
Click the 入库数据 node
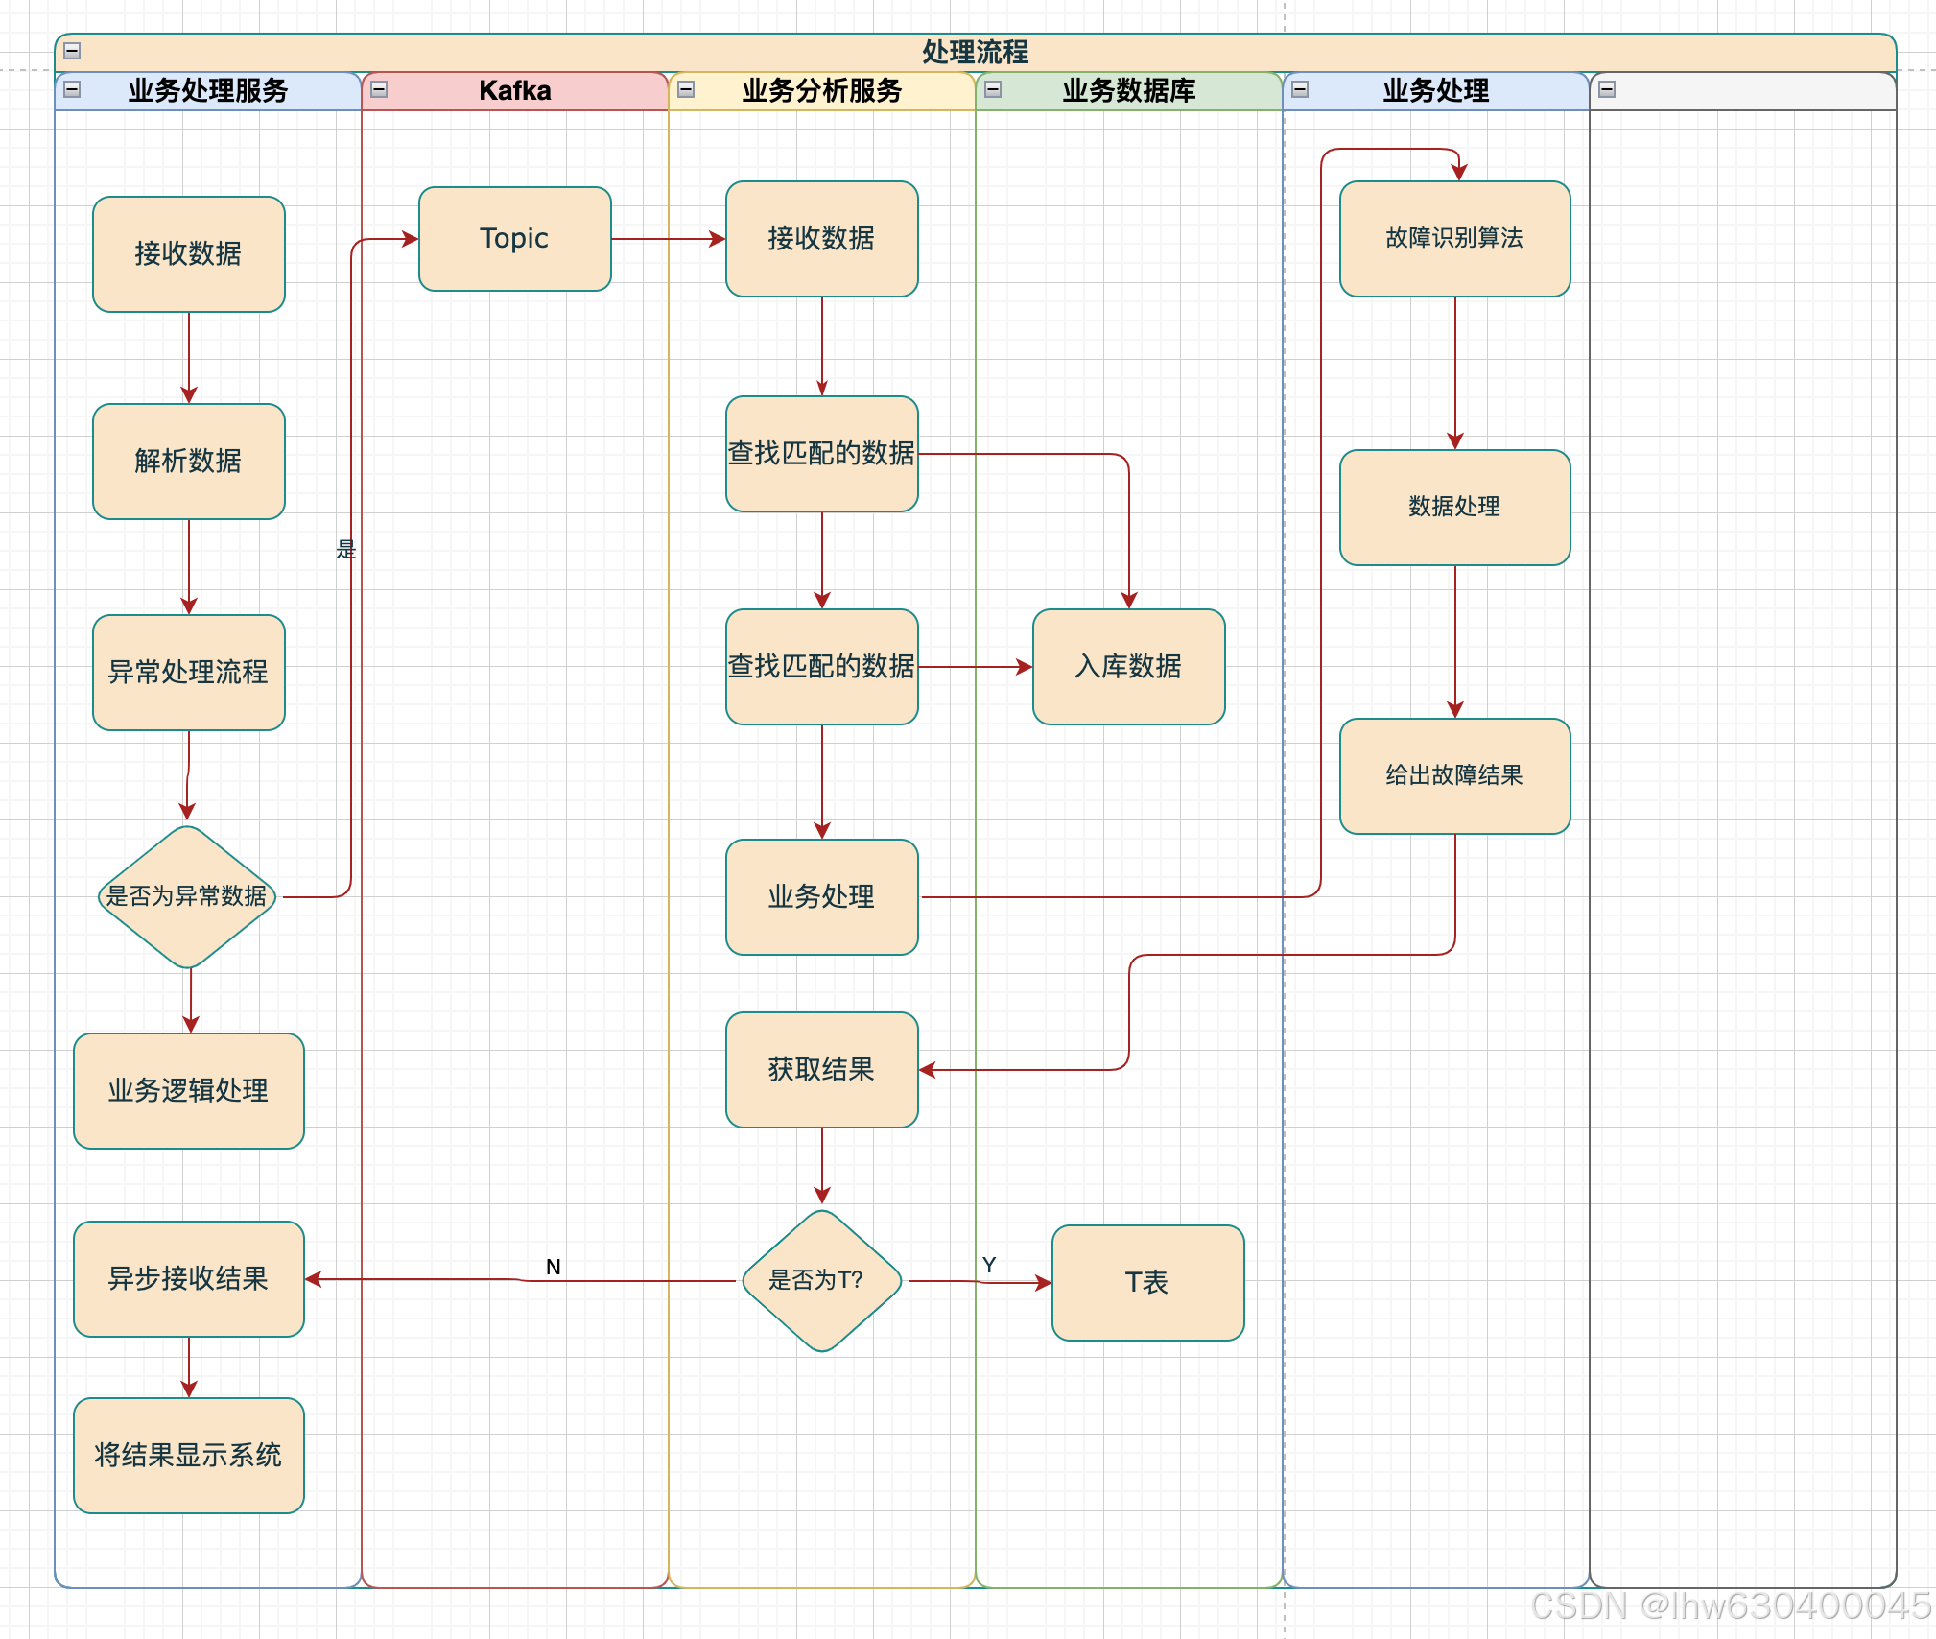[x=1128, y=666]
